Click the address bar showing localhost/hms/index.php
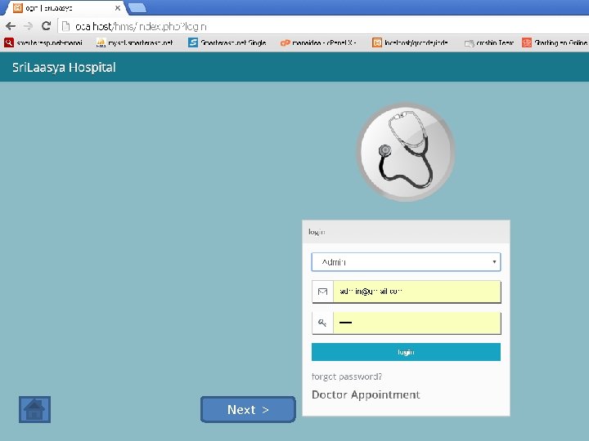The width and height of the screenshot is (589, 441). click(x=323, y=26)
